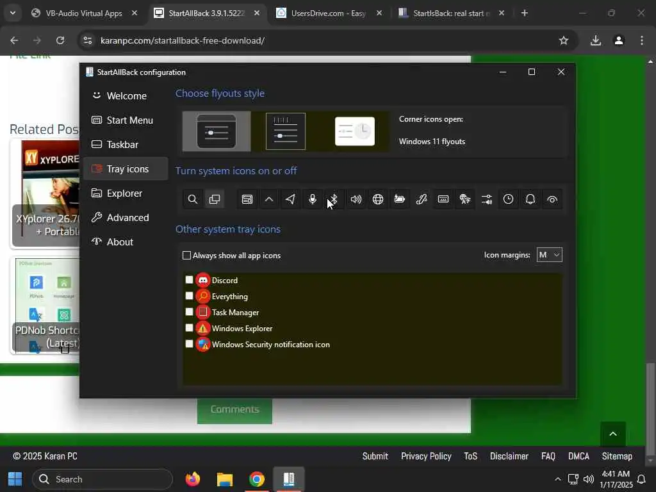The image size is (656, 492).
Task: Open the tab search dropdown in Chrome
Action: tap(13, 13)
